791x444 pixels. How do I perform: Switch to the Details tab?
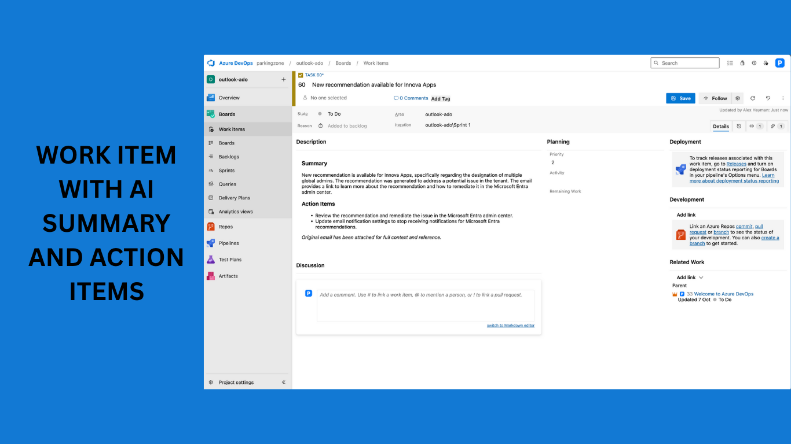click(x=720, y=126)
